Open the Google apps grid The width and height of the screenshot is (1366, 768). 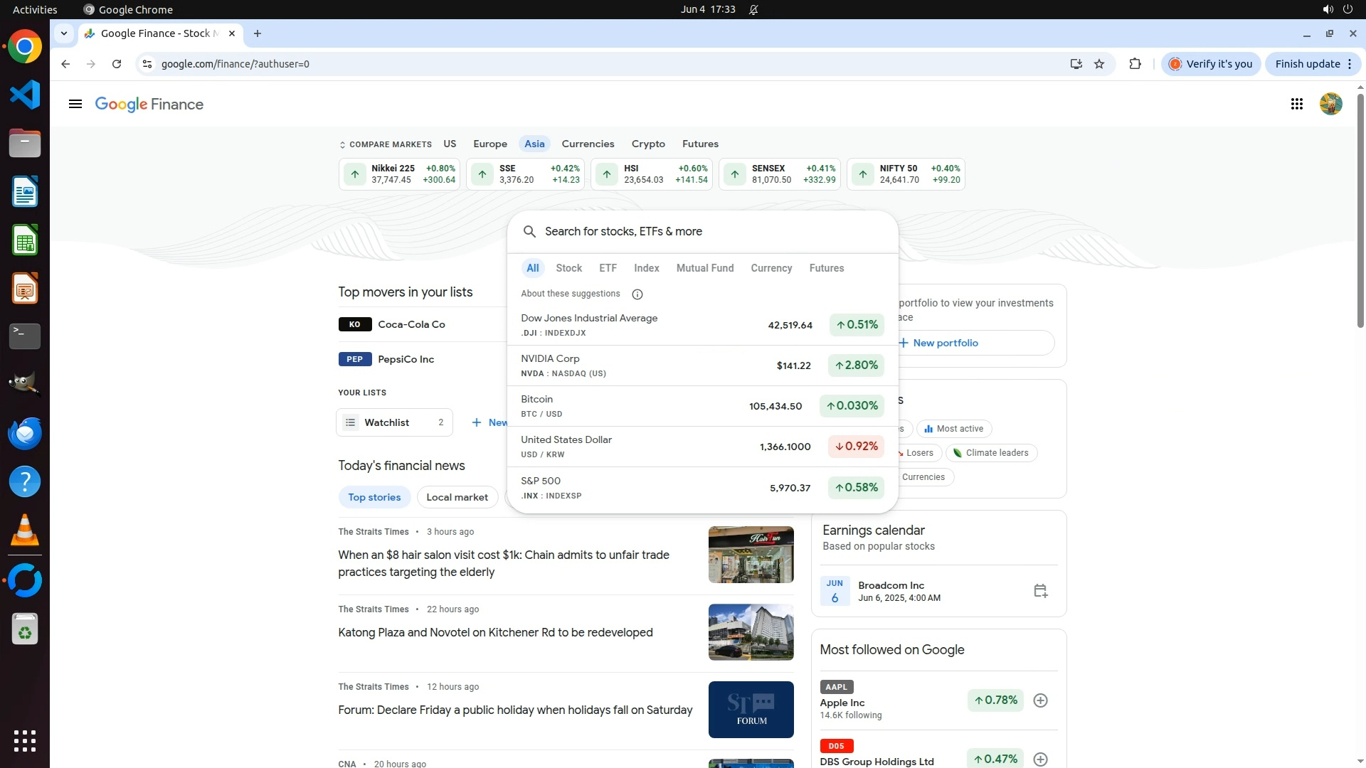(1296, 105)
